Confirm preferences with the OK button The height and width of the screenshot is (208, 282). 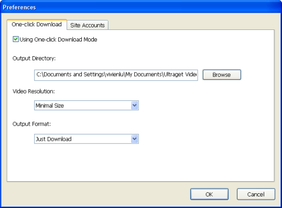coord(209,194)
